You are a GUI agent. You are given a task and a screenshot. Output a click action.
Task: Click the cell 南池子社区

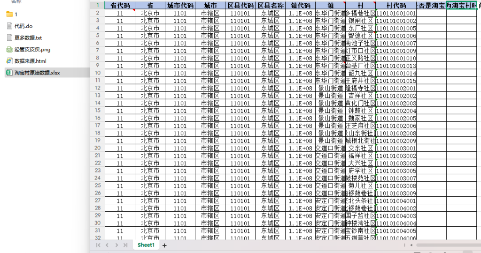tap(360, 43)
